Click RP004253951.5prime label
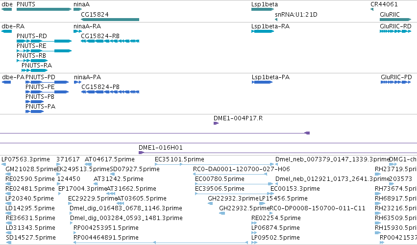This screenshot has height=245, width=417. [106, 228]
